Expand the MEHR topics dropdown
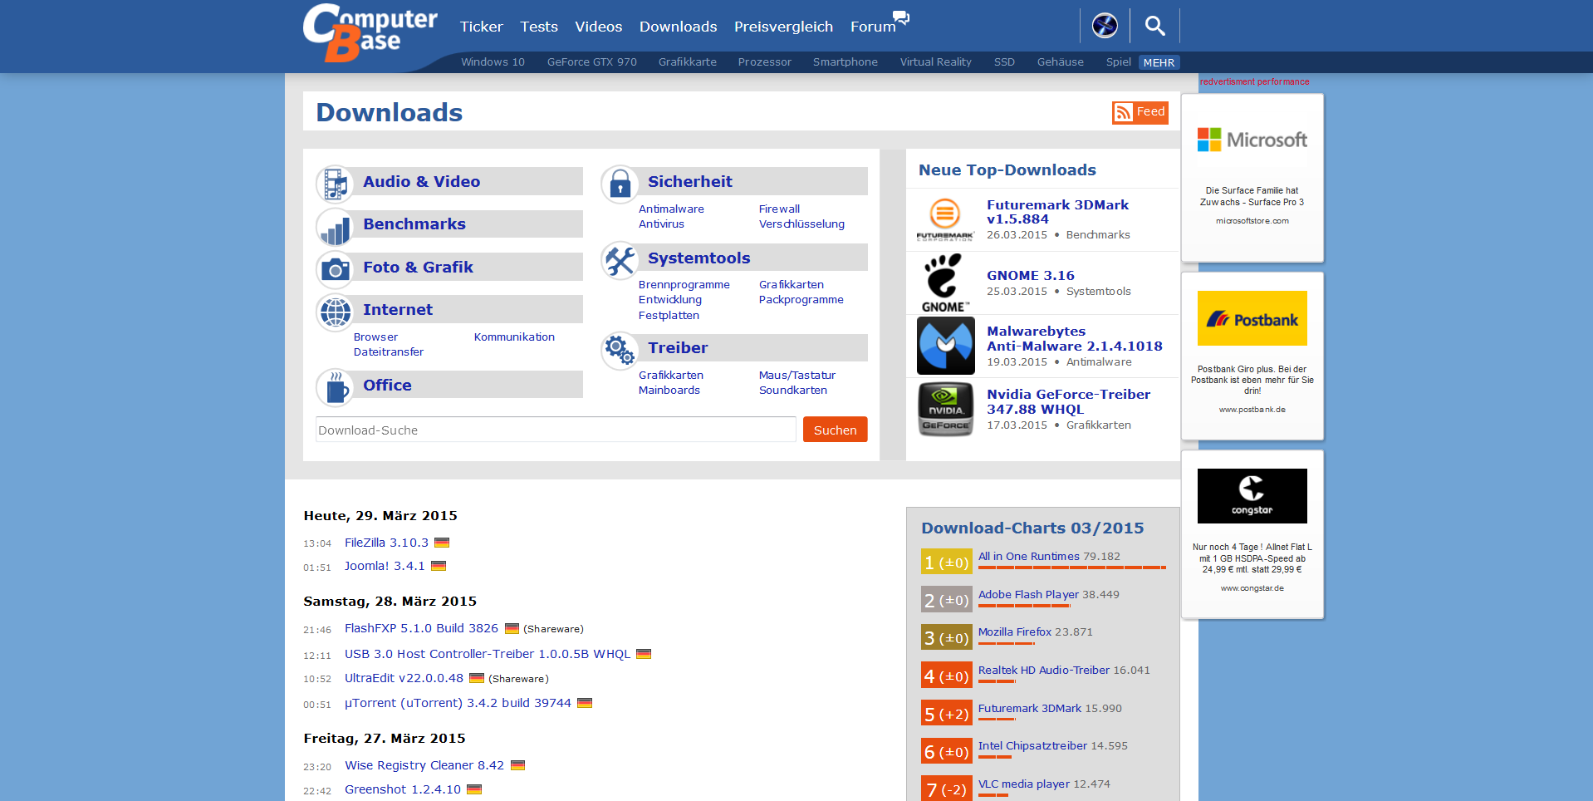Screen dimensions: 1593x801 [1159, 62]
